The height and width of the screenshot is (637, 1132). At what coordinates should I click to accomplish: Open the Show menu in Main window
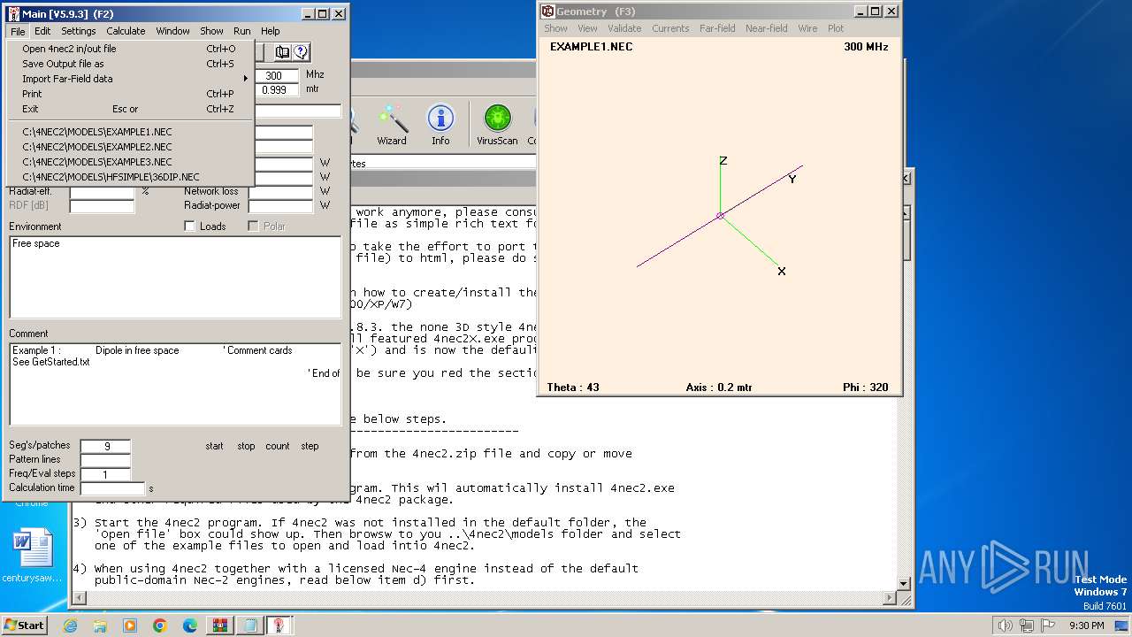(x=211, y=31)
